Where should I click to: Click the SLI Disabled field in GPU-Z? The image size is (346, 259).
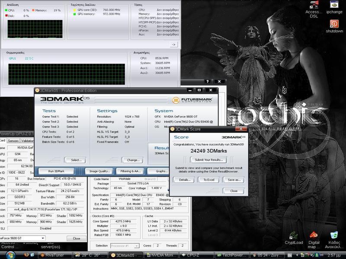(x=46, y=228)
